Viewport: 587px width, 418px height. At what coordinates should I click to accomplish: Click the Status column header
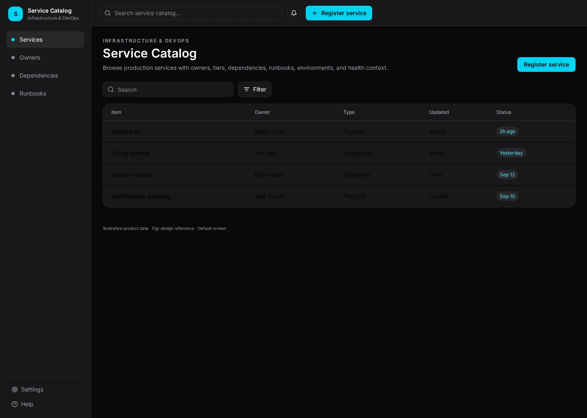click(x=504, y=112)
